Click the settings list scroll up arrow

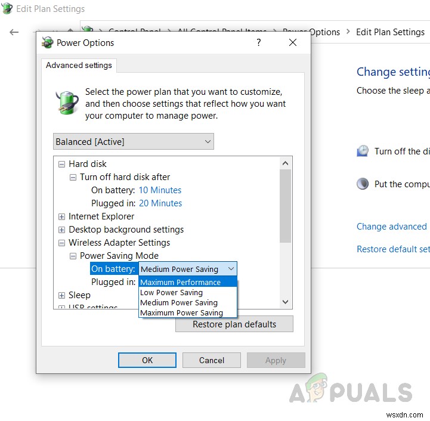[x=285, y=163]
